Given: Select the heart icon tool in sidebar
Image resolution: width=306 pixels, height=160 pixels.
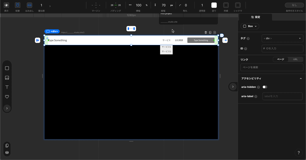Looking at the screenshot, I should pos(7,97).
